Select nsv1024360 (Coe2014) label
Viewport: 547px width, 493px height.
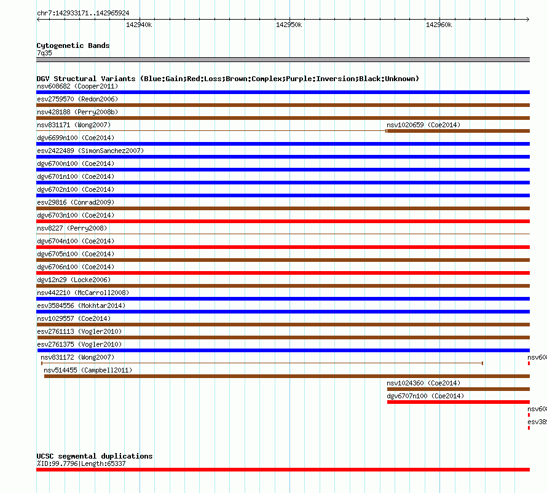[x=423, y=383]
